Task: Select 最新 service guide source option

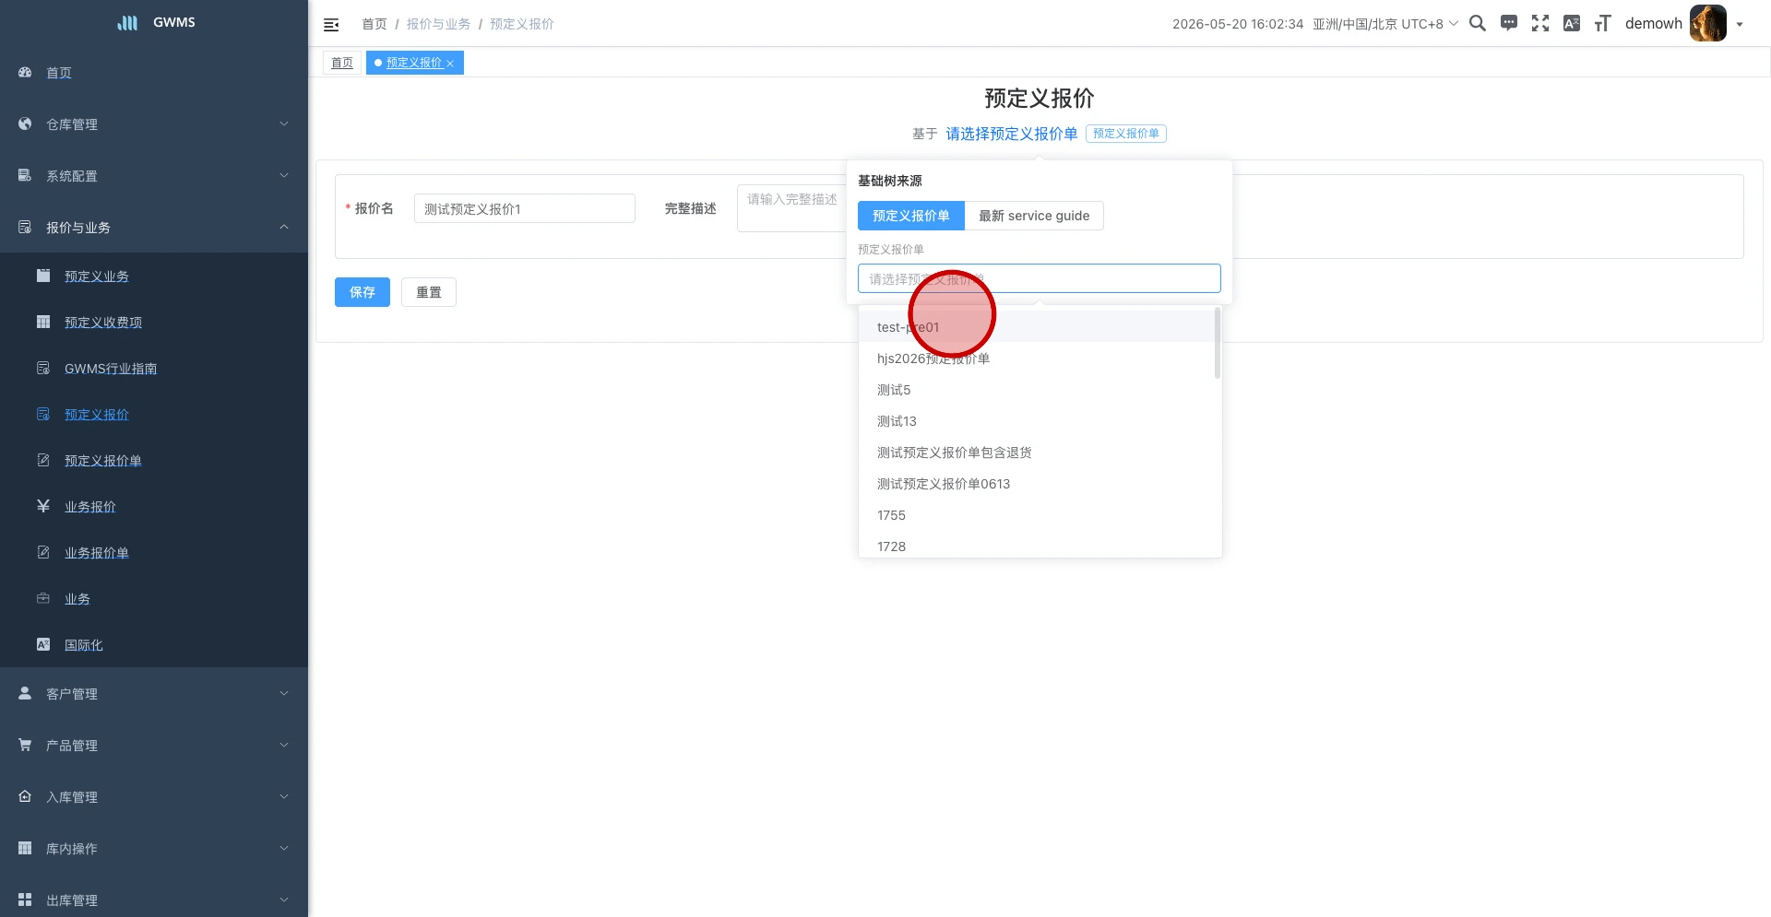Action: 1034,216
